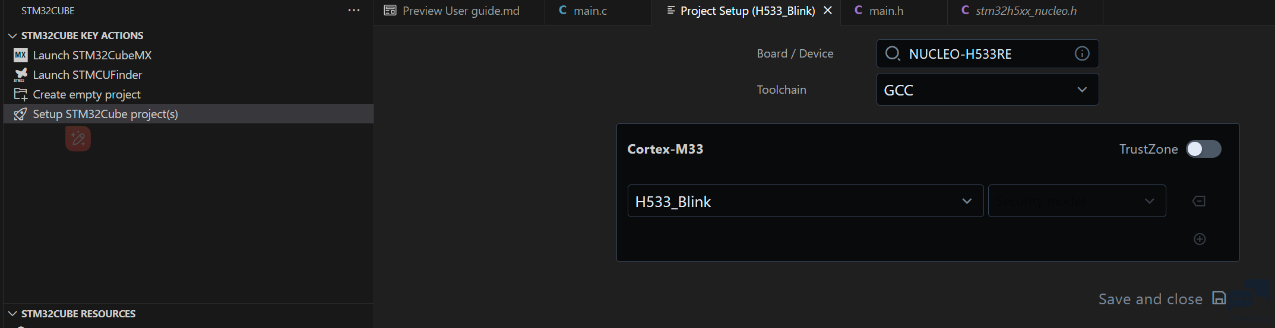Click the NUCLEO-H533RE board search field
This screenshot has width=1275, height=328.
(x=987, y=54)
